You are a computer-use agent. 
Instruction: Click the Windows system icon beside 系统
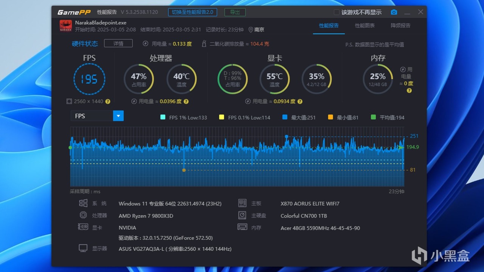click(83, 203)
